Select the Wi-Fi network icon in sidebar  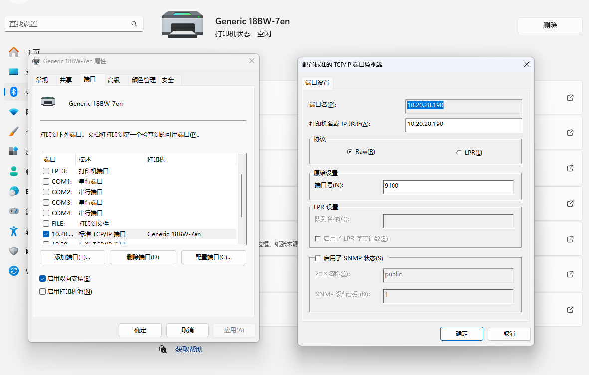pos(14,112)
